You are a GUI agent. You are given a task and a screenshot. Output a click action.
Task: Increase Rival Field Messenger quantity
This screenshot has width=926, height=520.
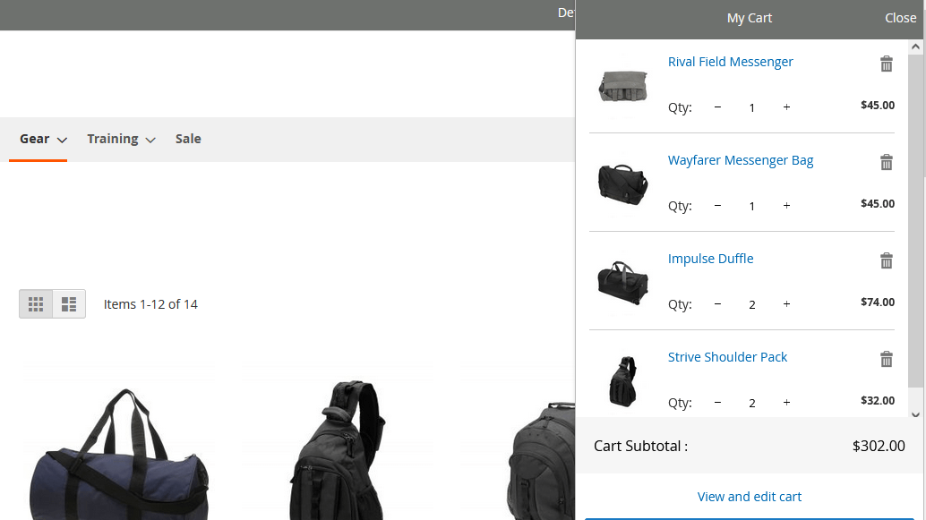(786, 107)
